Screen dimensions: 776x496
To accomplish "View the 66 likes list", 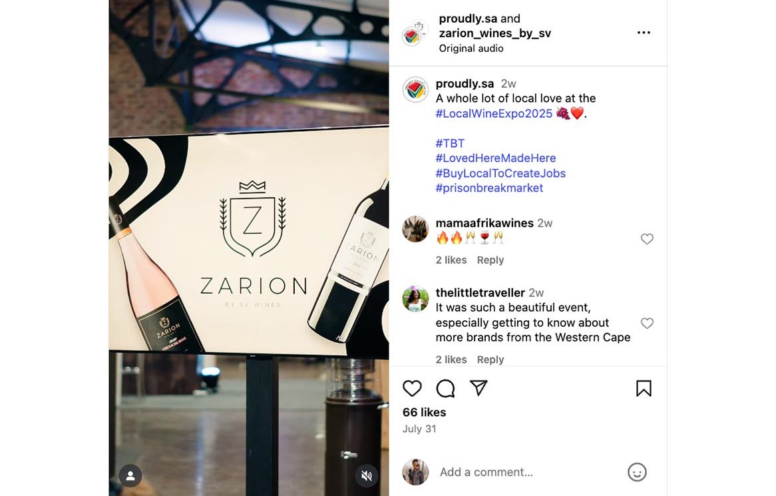I will (x=424, y=412).
